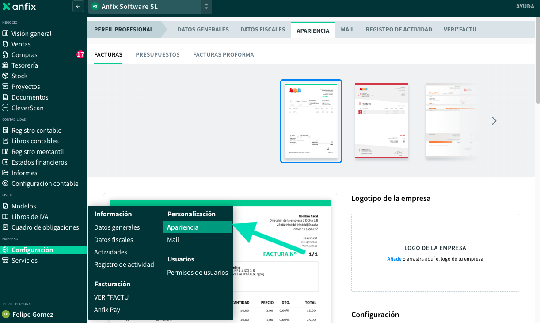Screen dimensions: 540x323
Task: Choose Anfix Pay from Facturación menu
Action: click(x=107, y=310)
